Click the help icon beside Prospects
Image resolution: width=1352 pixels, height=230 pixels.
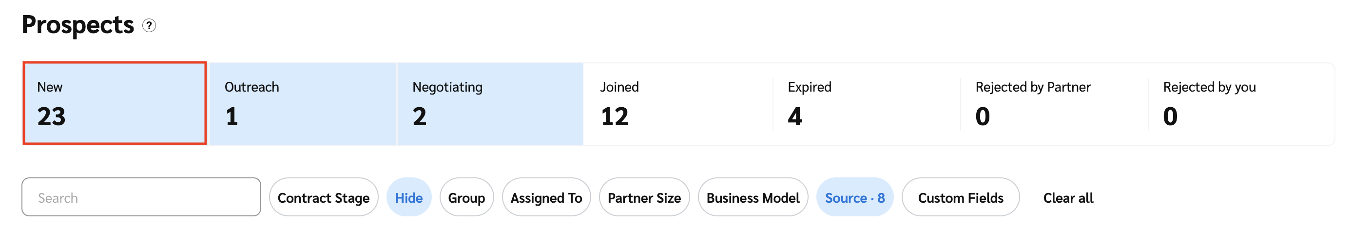coord(149,25)
